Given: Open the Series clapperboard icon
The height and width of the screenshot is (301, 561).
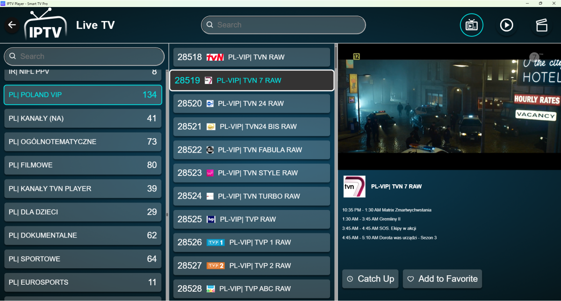Looking at the screenshot, I should point(541,25).
